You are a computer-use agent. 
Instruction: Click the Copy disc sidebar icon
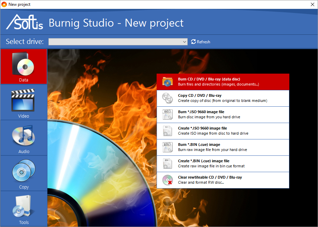pyautogui.click(x=24, y=171)
